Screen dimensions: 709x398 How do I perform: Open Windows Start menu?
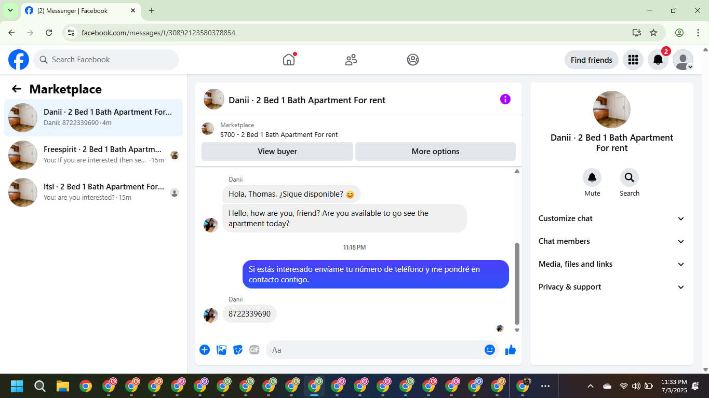pos(17,386)
